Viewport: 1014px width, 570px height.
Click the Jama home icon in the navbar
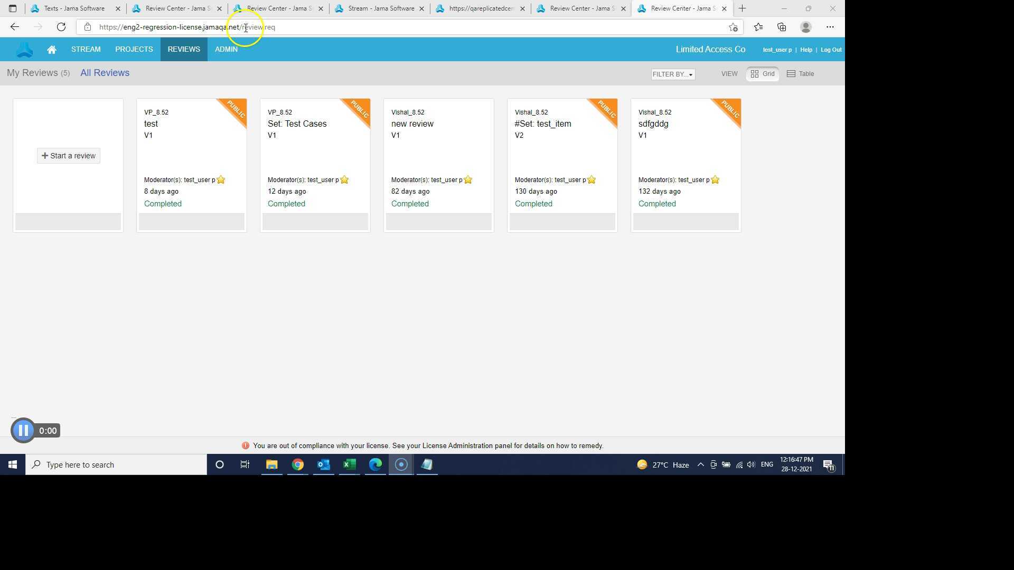pos(51,49)
